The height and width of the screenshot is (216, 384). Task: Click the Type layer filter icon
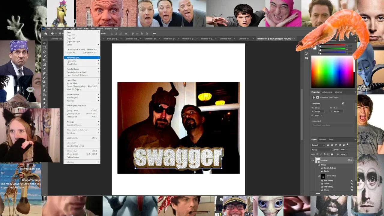(x=336, y=145)
